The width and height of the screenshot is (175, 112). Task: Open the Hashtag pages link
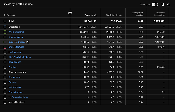pos(16,52)
